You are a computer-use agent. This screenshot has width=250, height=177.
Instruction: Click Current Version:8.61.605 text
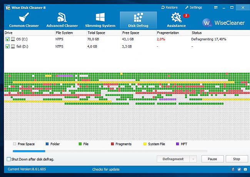pyautogui.click(x=27, y=169)
